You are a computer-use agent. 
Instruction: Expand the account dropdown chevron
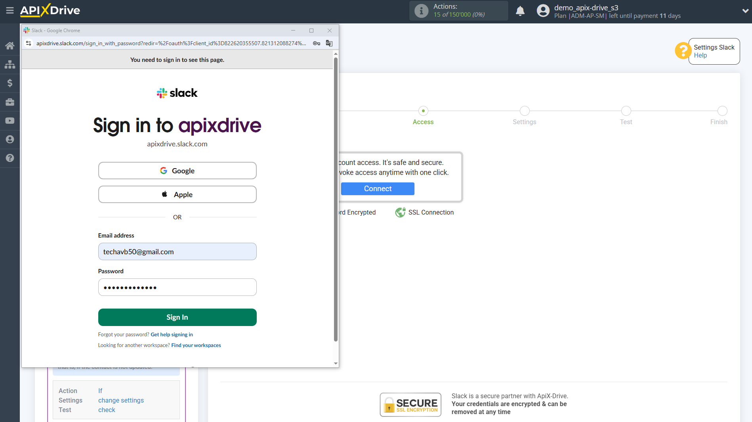pyautogui.click(x=745, y=11)
